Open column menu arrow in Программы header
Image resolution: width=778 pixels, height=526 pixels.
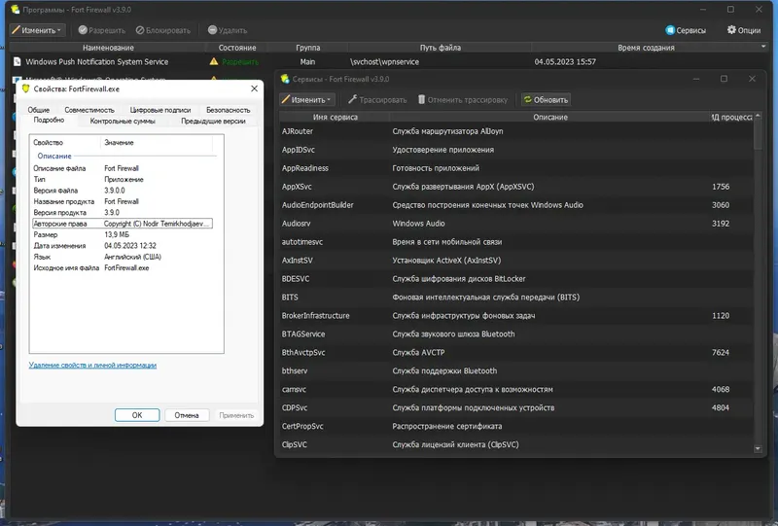coord(763,47)
